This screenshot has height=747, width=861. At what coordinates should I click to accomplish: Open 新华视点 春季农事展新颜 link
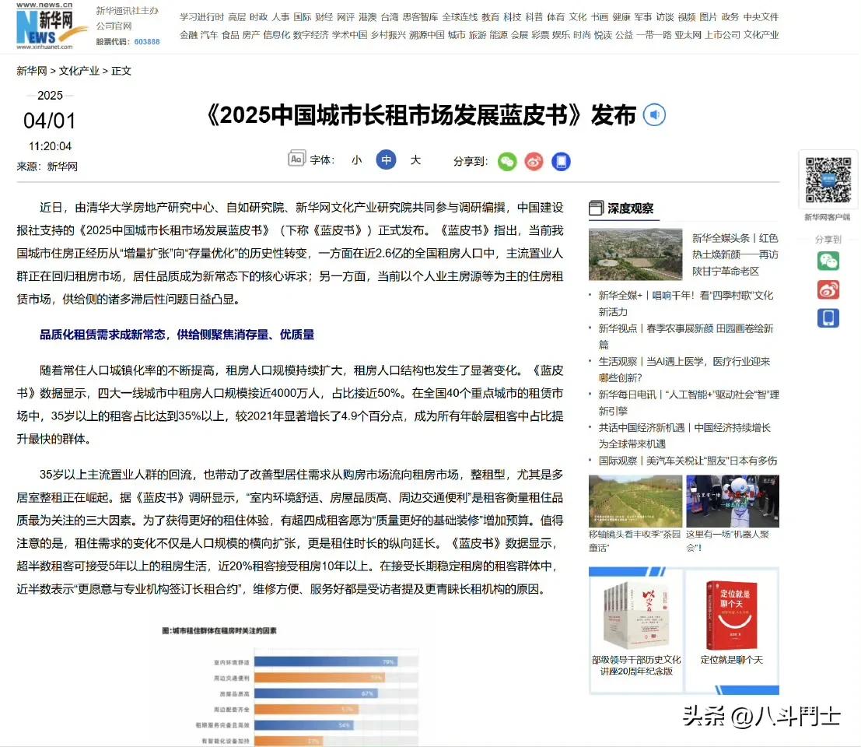(685, 336)
